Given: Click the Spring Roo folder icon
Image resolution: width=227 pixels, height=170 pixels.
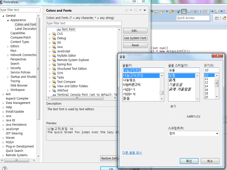Looking at the screenshot, I should click(x=54, y=64).
